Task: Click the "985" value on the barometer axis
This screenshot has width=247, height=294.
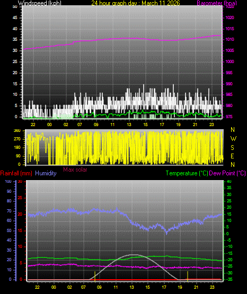Action: point(229,94)
